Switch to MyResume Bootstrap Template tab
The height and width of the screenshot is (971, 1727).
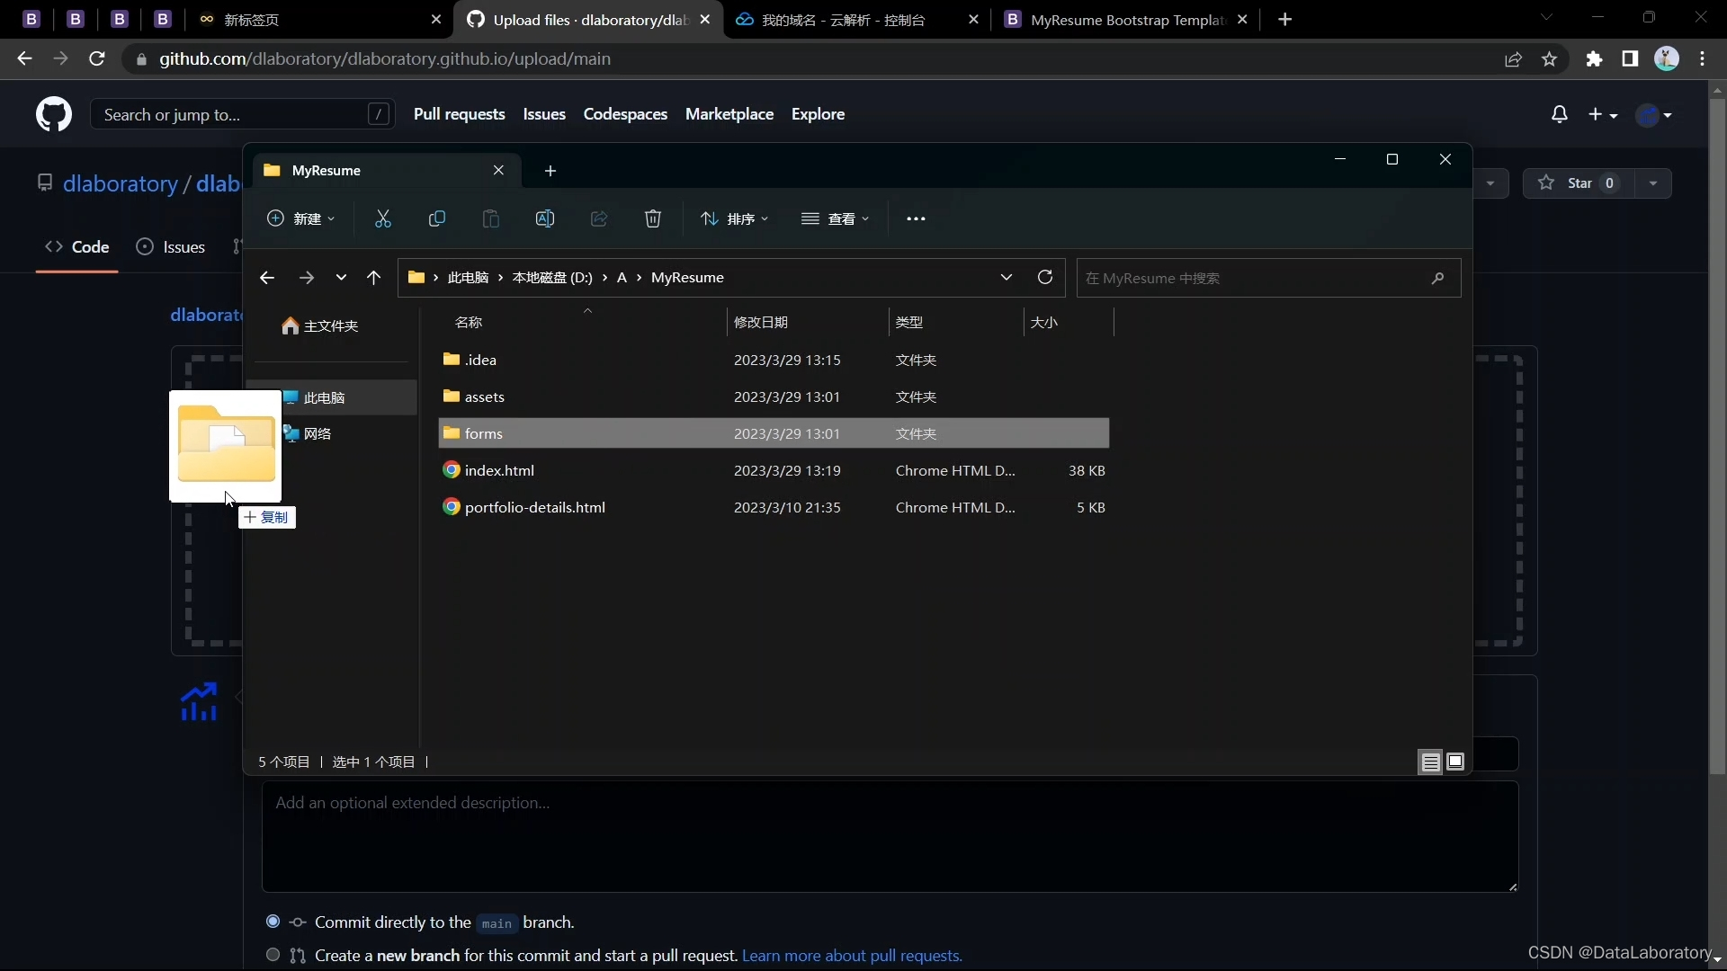tap(1124, 20)
